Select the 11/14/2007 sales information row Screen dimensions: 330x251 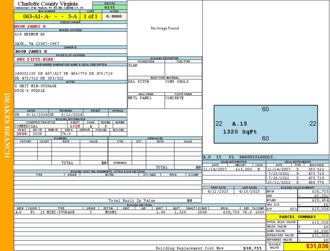233,169
